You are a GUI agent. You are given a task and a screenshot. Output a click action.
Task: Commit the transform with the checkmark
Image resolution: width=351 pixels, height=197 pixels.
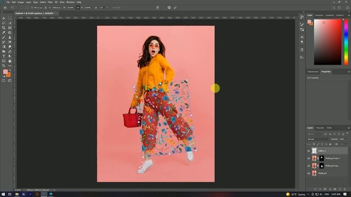point(175,8)
